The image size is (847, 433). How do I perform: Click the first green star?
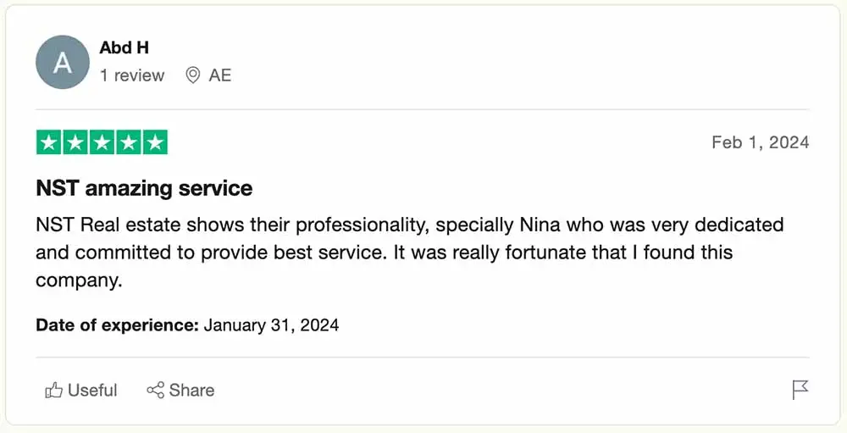[x=49, y=143]
